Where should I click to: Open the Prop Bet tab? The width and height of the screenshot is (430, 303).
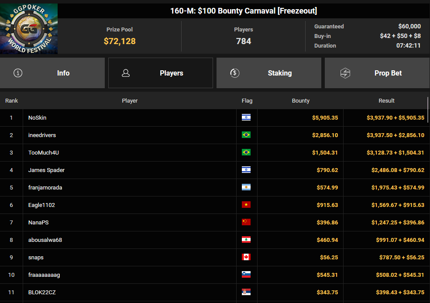coord(377,73)
